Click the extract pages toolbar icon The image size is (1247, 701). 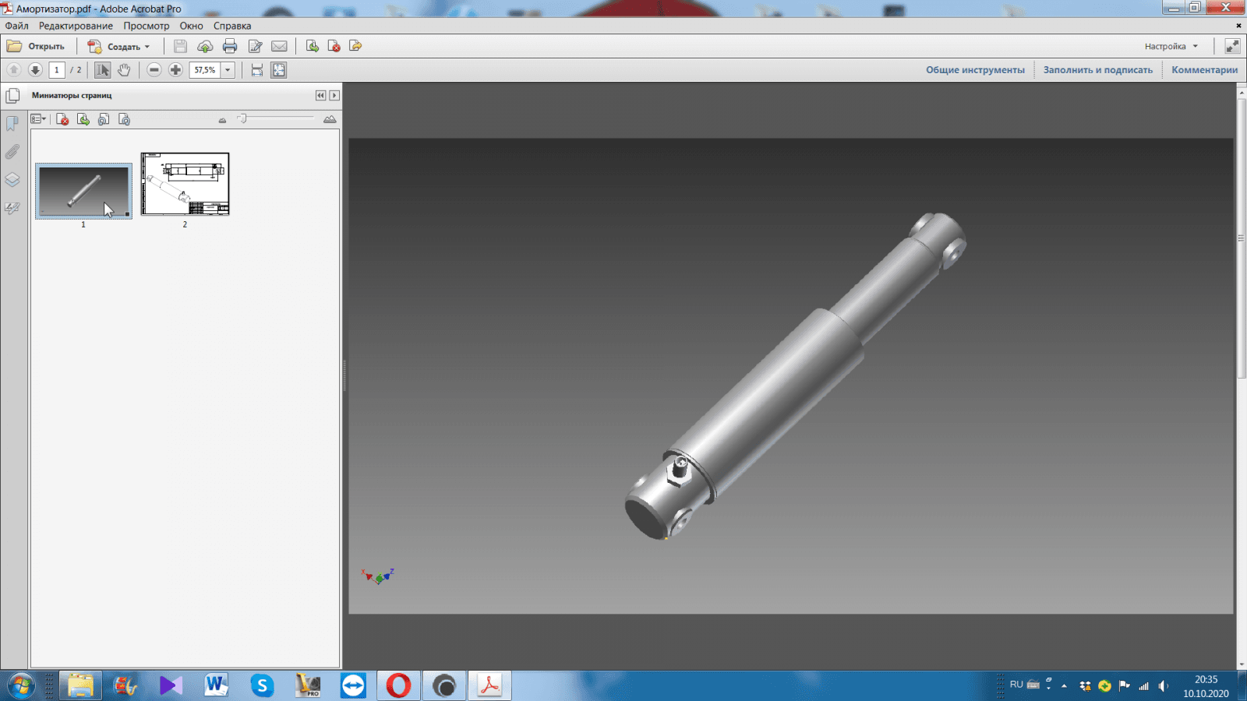[x=355, y=46]
